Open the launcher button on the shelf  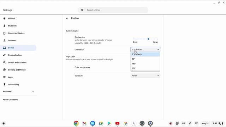point(4,123)
